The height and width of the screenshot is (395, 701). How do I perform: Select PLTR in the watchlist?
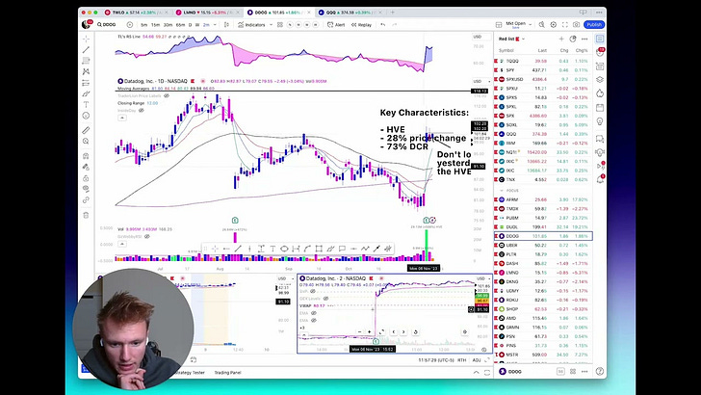pyautogui.click(x=543, y=254)
